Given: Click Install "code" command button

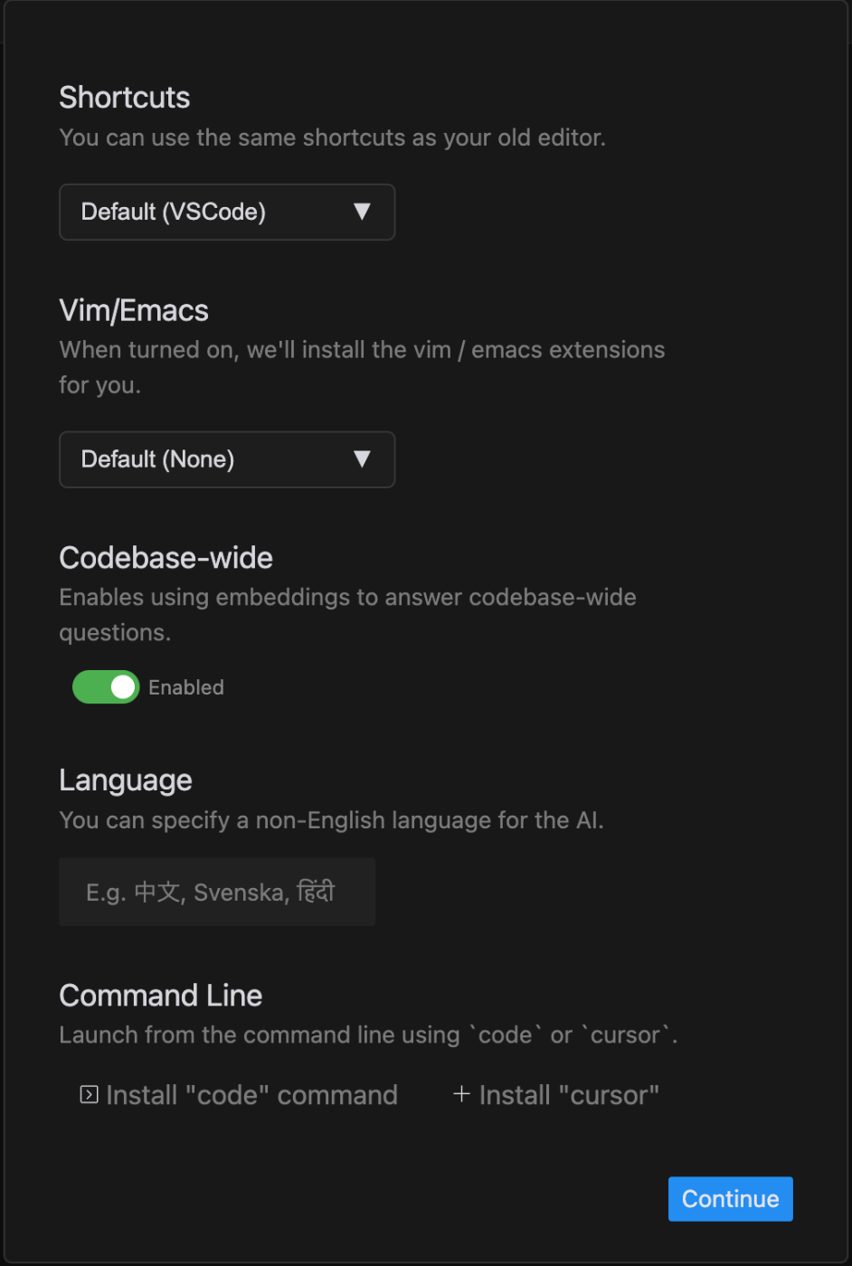Looking at the screenshot, I should pyautogui.click(x=239, y=1095).
